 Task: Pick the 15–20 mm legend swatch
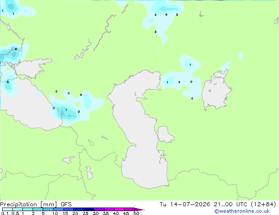69,209
